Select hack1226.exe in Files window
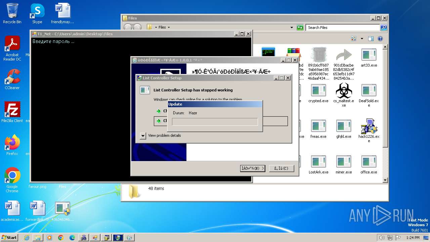Screen dimensions: 430x242 click(369, 130)
